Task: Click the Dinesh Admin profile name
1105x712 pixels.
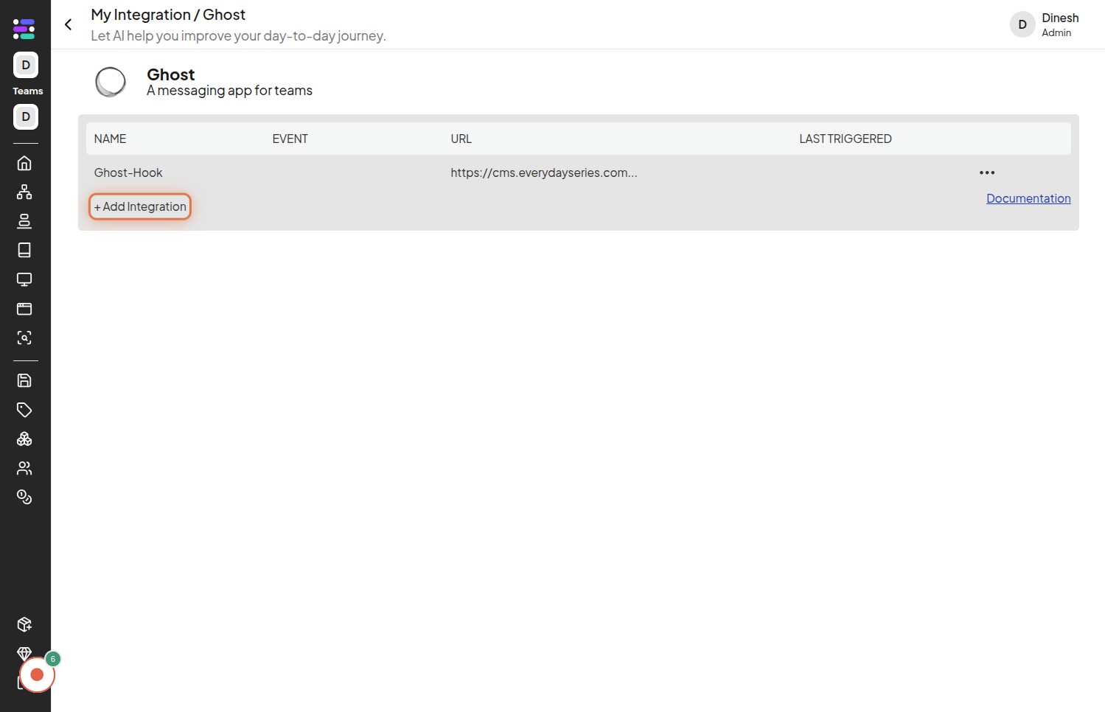Action: point(1060,24)
